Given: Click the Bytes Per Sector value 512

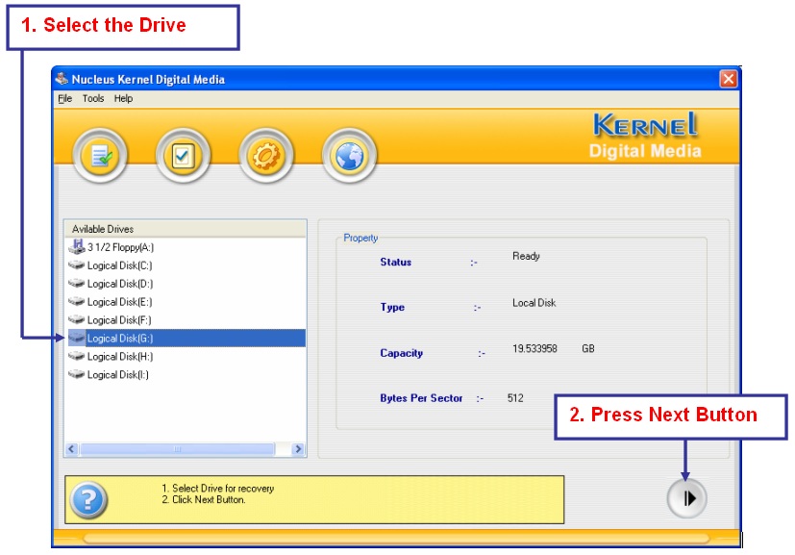Looking at the screenshot, I should click(x=515, y=398).
